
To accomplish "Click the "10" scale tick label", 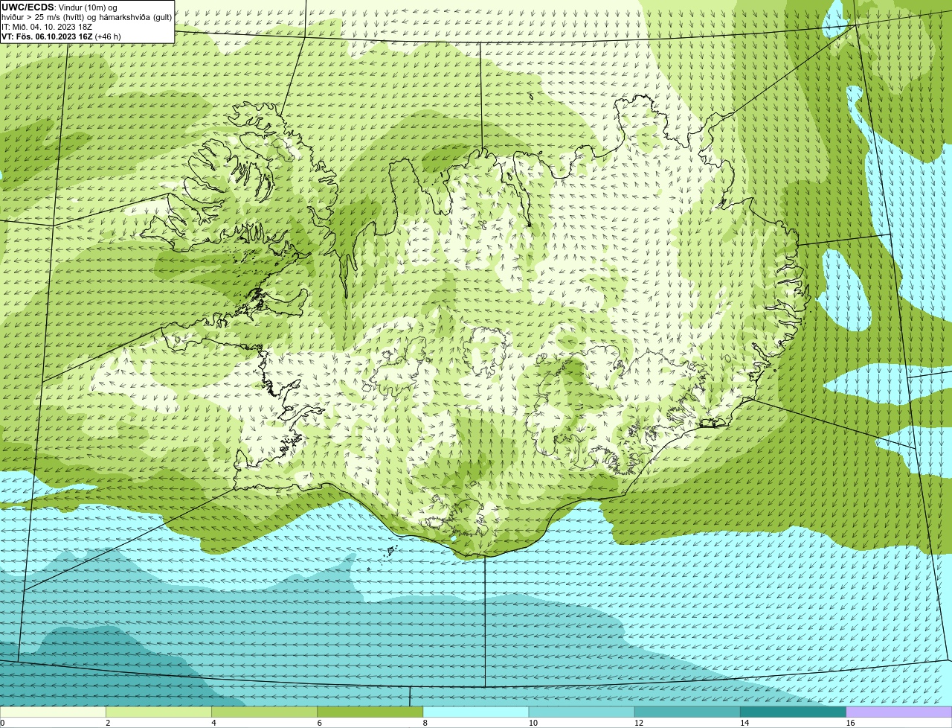I will (x=533, y=723).
